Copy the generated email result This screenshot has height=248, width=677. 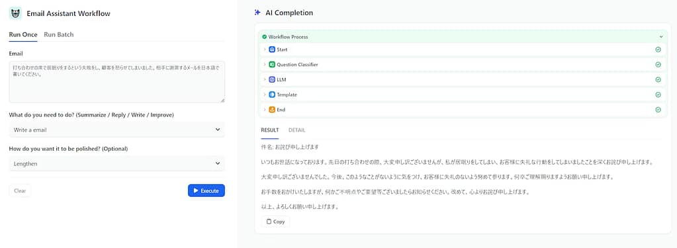275,222
